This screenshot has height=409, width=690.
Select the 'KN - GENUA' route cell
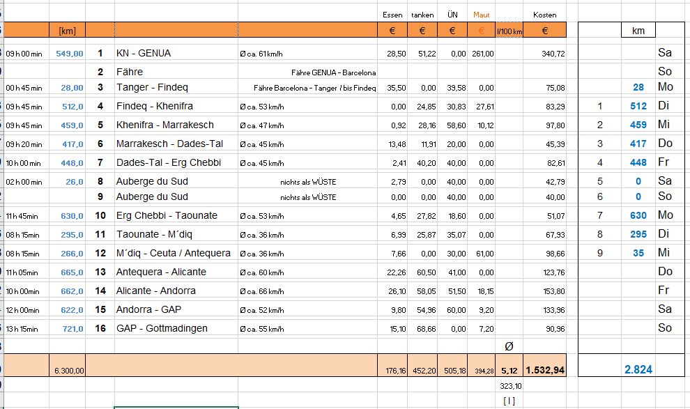tap(144, 54)
